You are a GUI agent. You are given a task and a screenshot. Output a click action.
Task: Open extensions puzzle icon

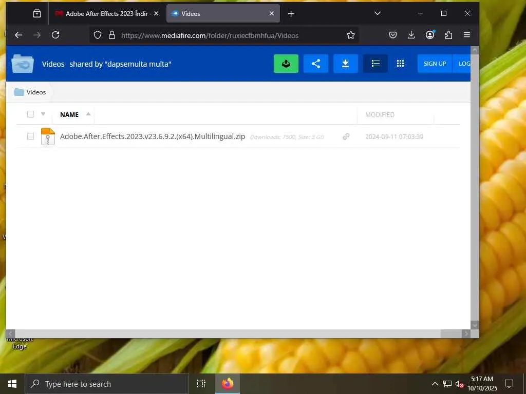coord(448,35)
